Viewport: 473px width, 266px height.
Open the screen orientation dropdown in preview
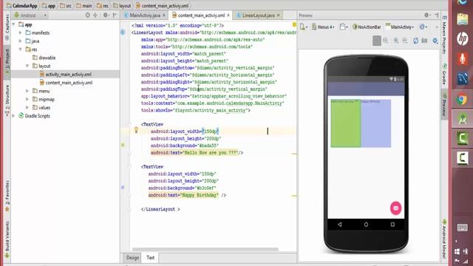pos(343,27)
